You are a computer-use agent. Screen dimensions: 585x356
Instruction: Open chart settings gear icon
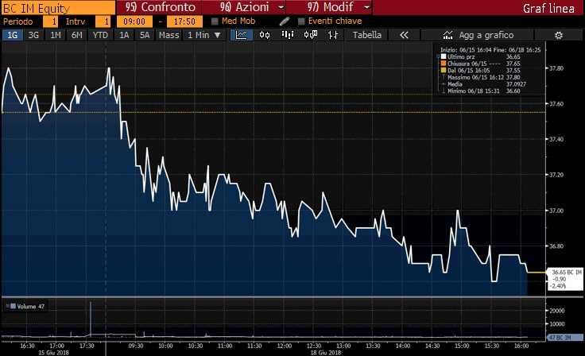(x=559, y=36)
